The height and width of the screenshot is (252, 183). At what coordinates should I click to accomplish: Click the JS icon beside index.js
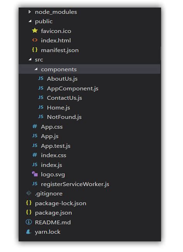point(35,165)
